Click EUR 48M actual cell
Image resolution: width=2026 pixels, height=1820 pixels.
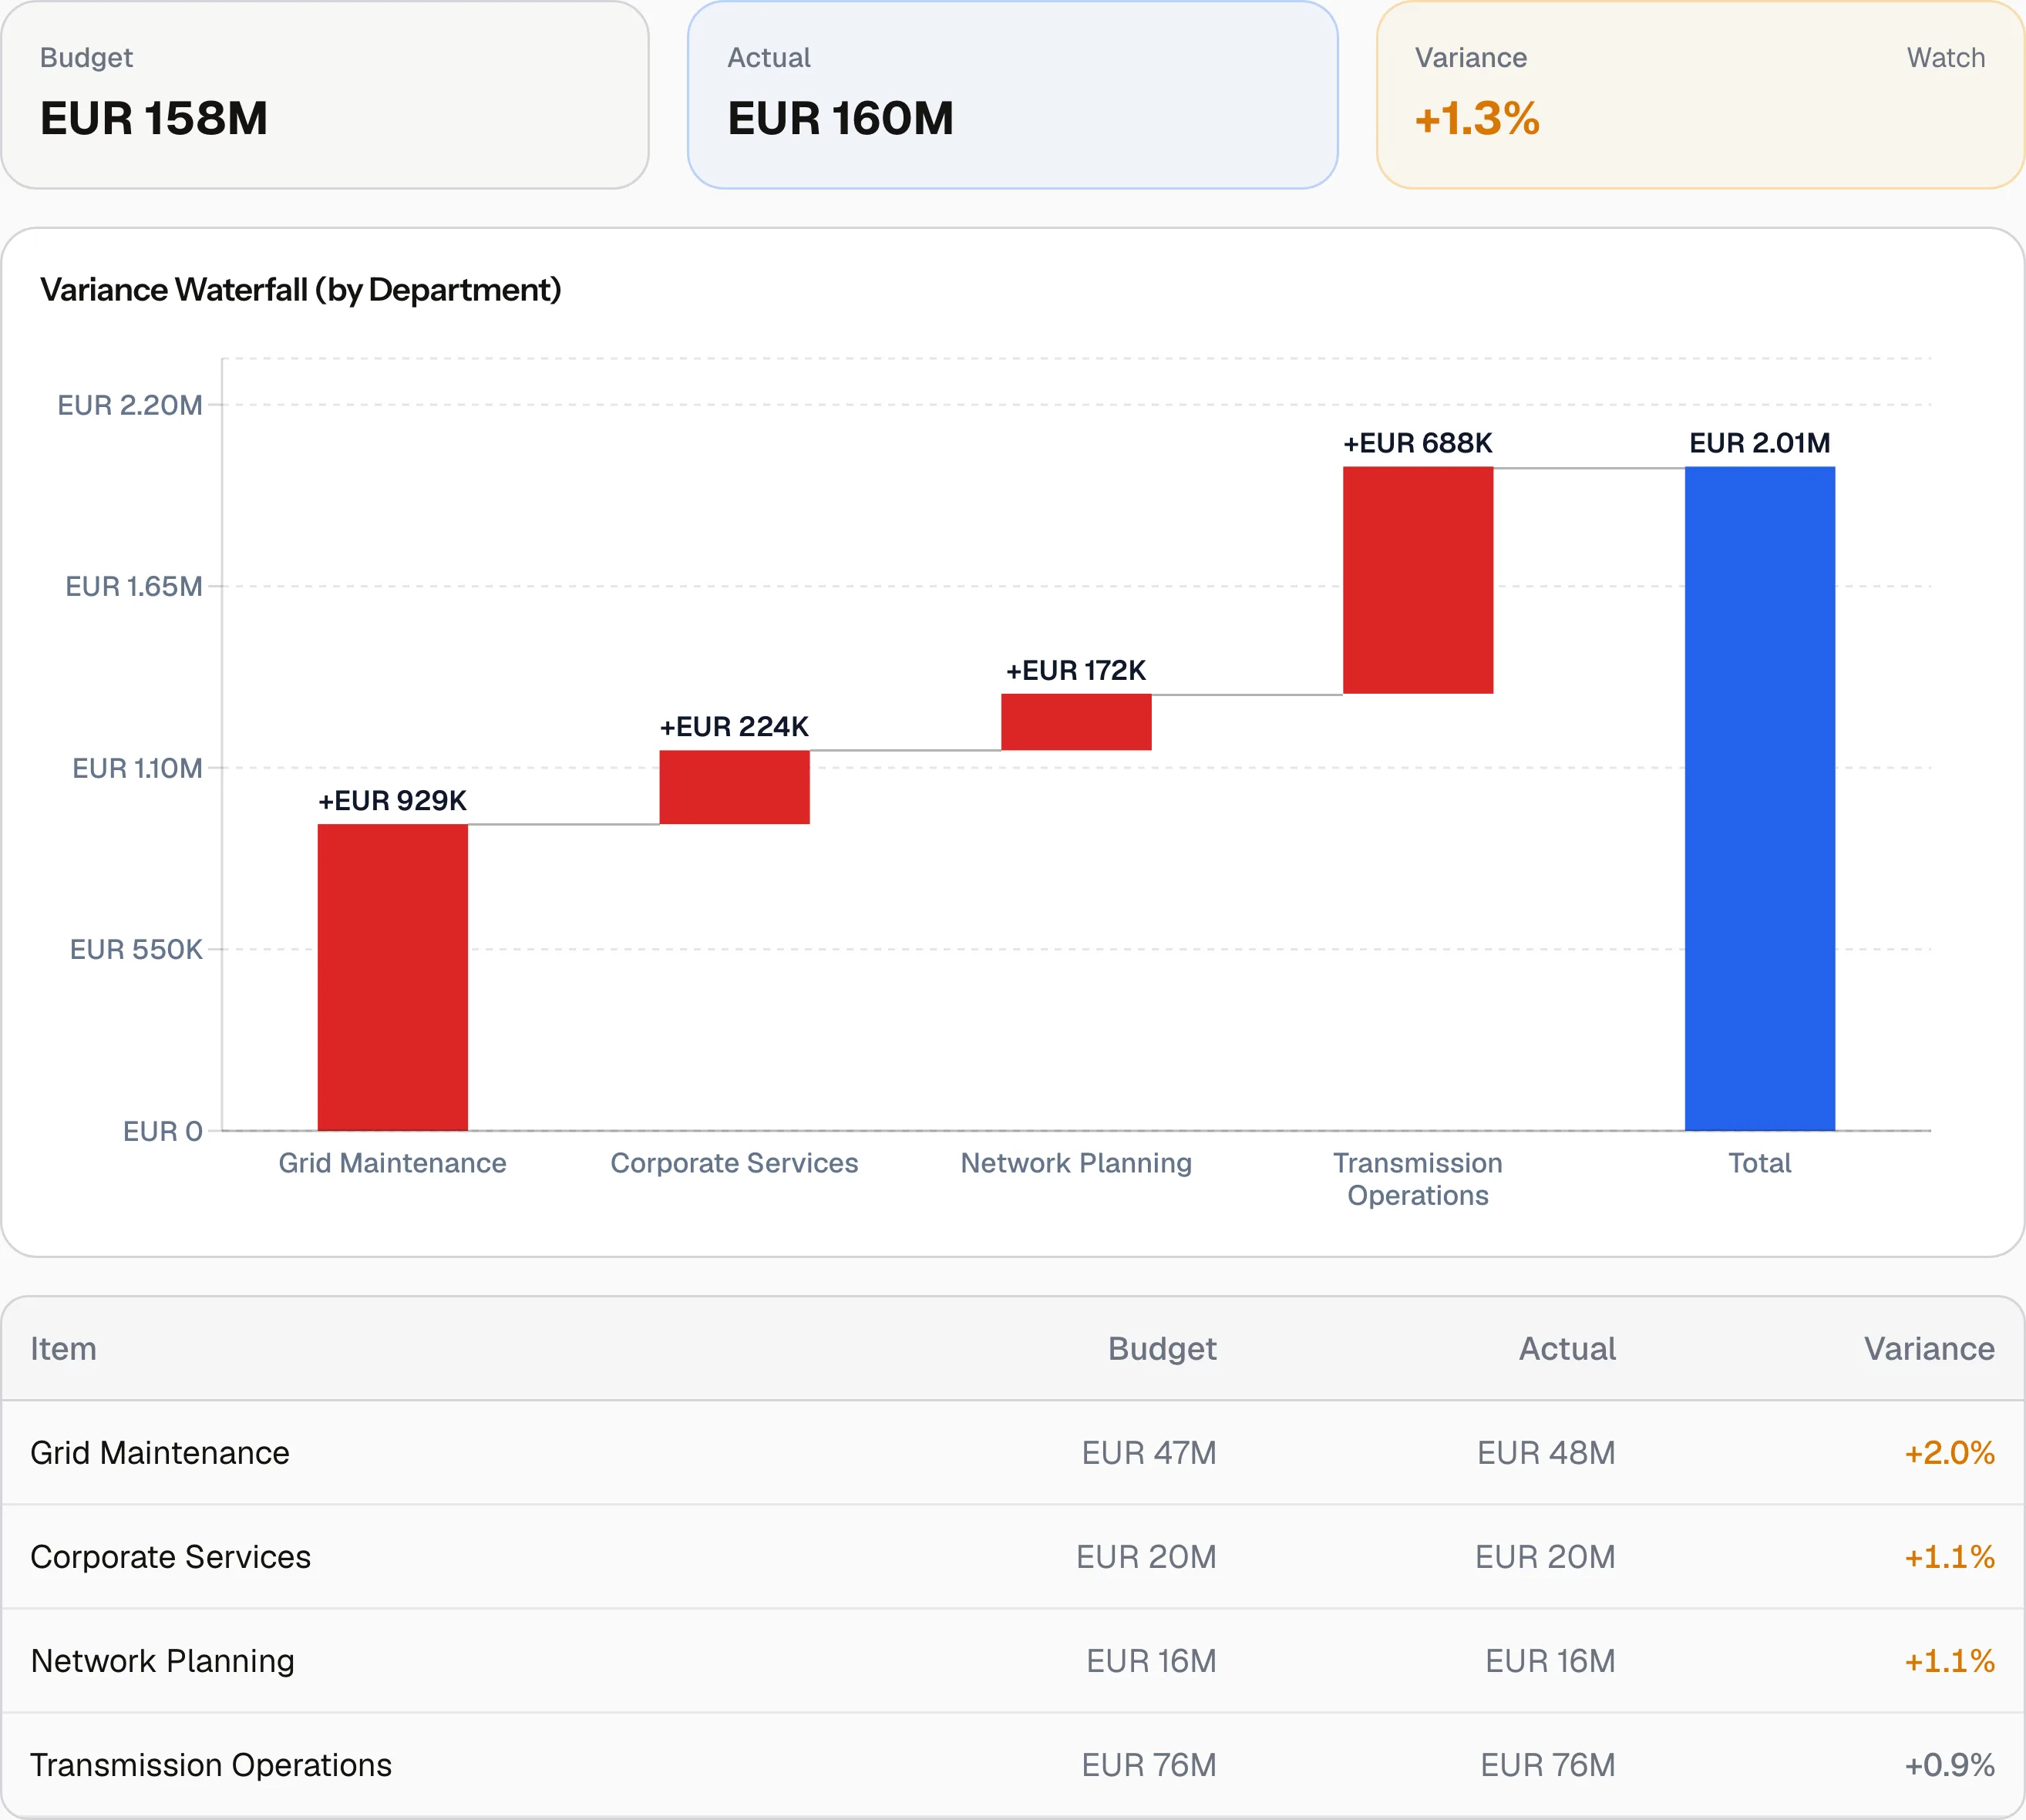[x=1546, y=1453]
